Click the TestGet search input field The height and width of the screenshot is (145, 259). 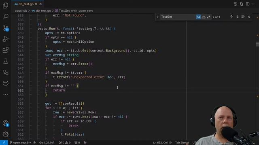pyautogui.click(x=178, y=17)
